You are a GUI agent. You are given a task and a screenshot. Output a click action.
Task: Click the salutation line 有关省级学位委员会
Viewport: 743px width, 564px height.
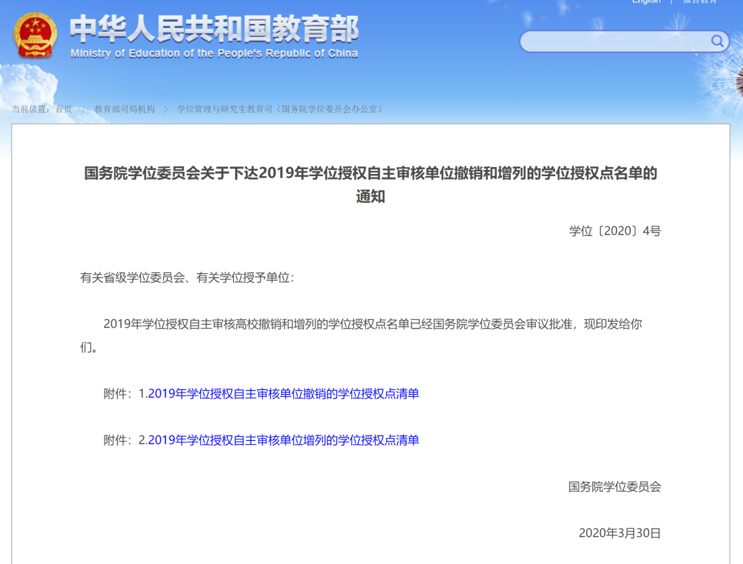tap(187, 278)
